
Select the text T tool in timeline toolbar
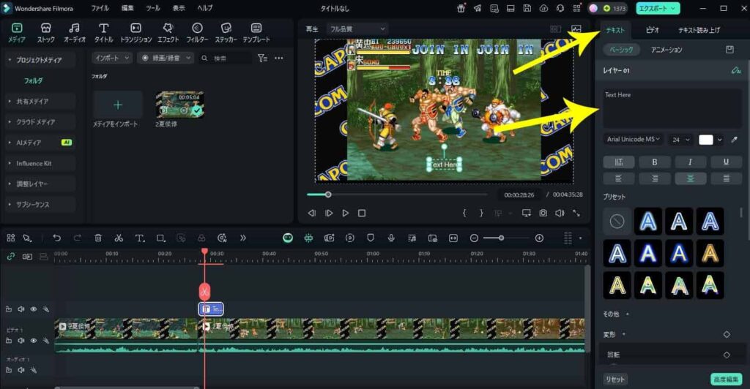click(140, 238)
